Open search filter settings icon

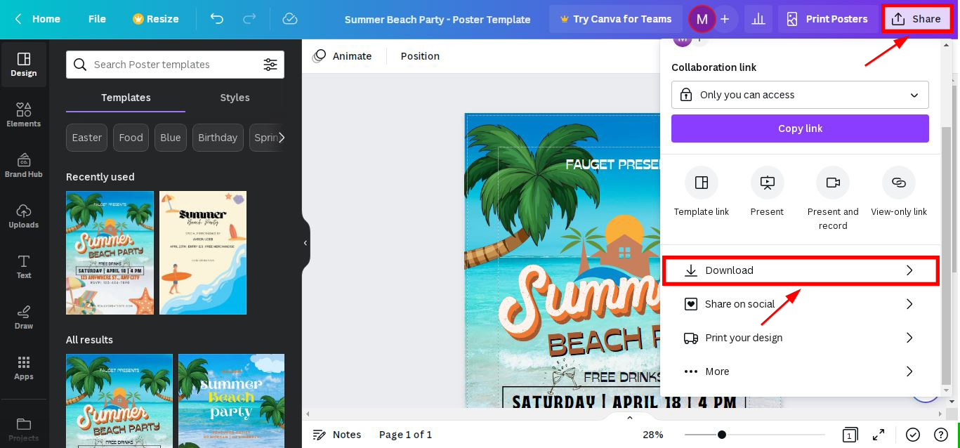(x=270, y=65)
